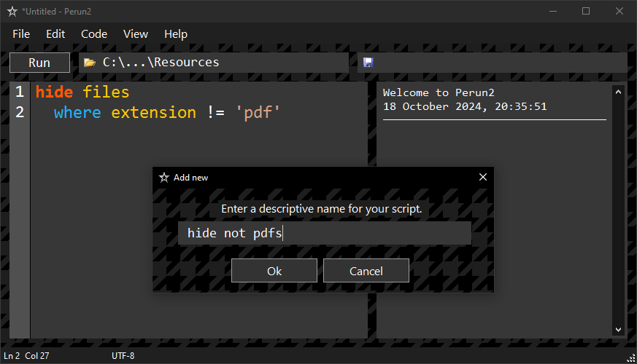Click the script name input field
637x364 pixels.
pos(325,233)
